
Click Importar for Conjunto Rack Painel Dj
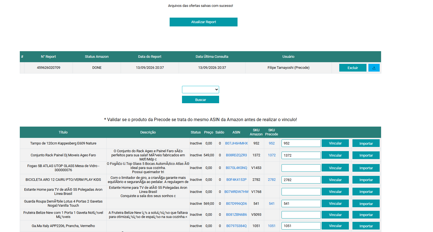pos(366,155)
